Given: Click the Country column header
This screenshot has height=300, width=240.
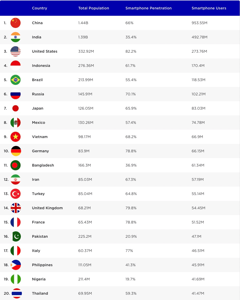Looking at the screenshot, I should [x=39, y=8].
